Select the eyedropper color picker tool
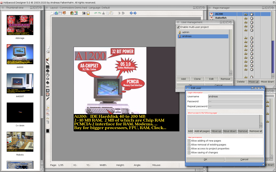Screen dimensions: 276x172 [48, 99]
